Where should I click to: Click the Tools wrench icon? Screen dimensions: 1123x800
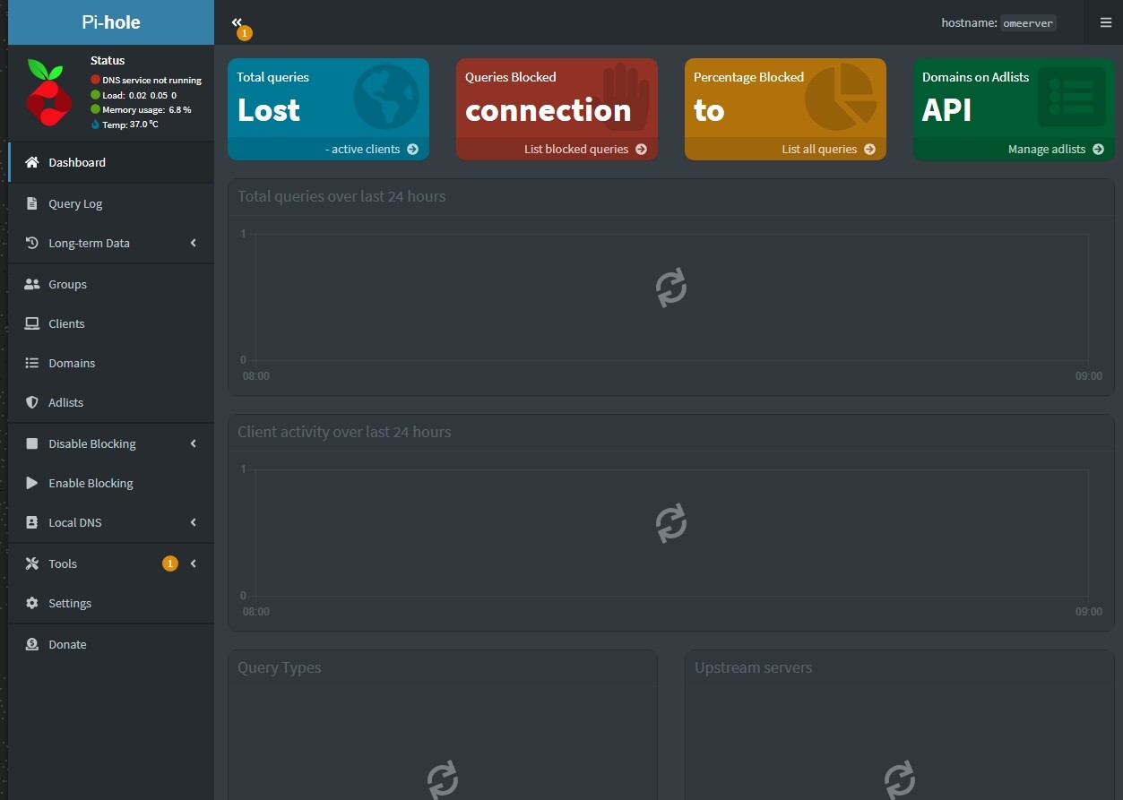[32, 563]
